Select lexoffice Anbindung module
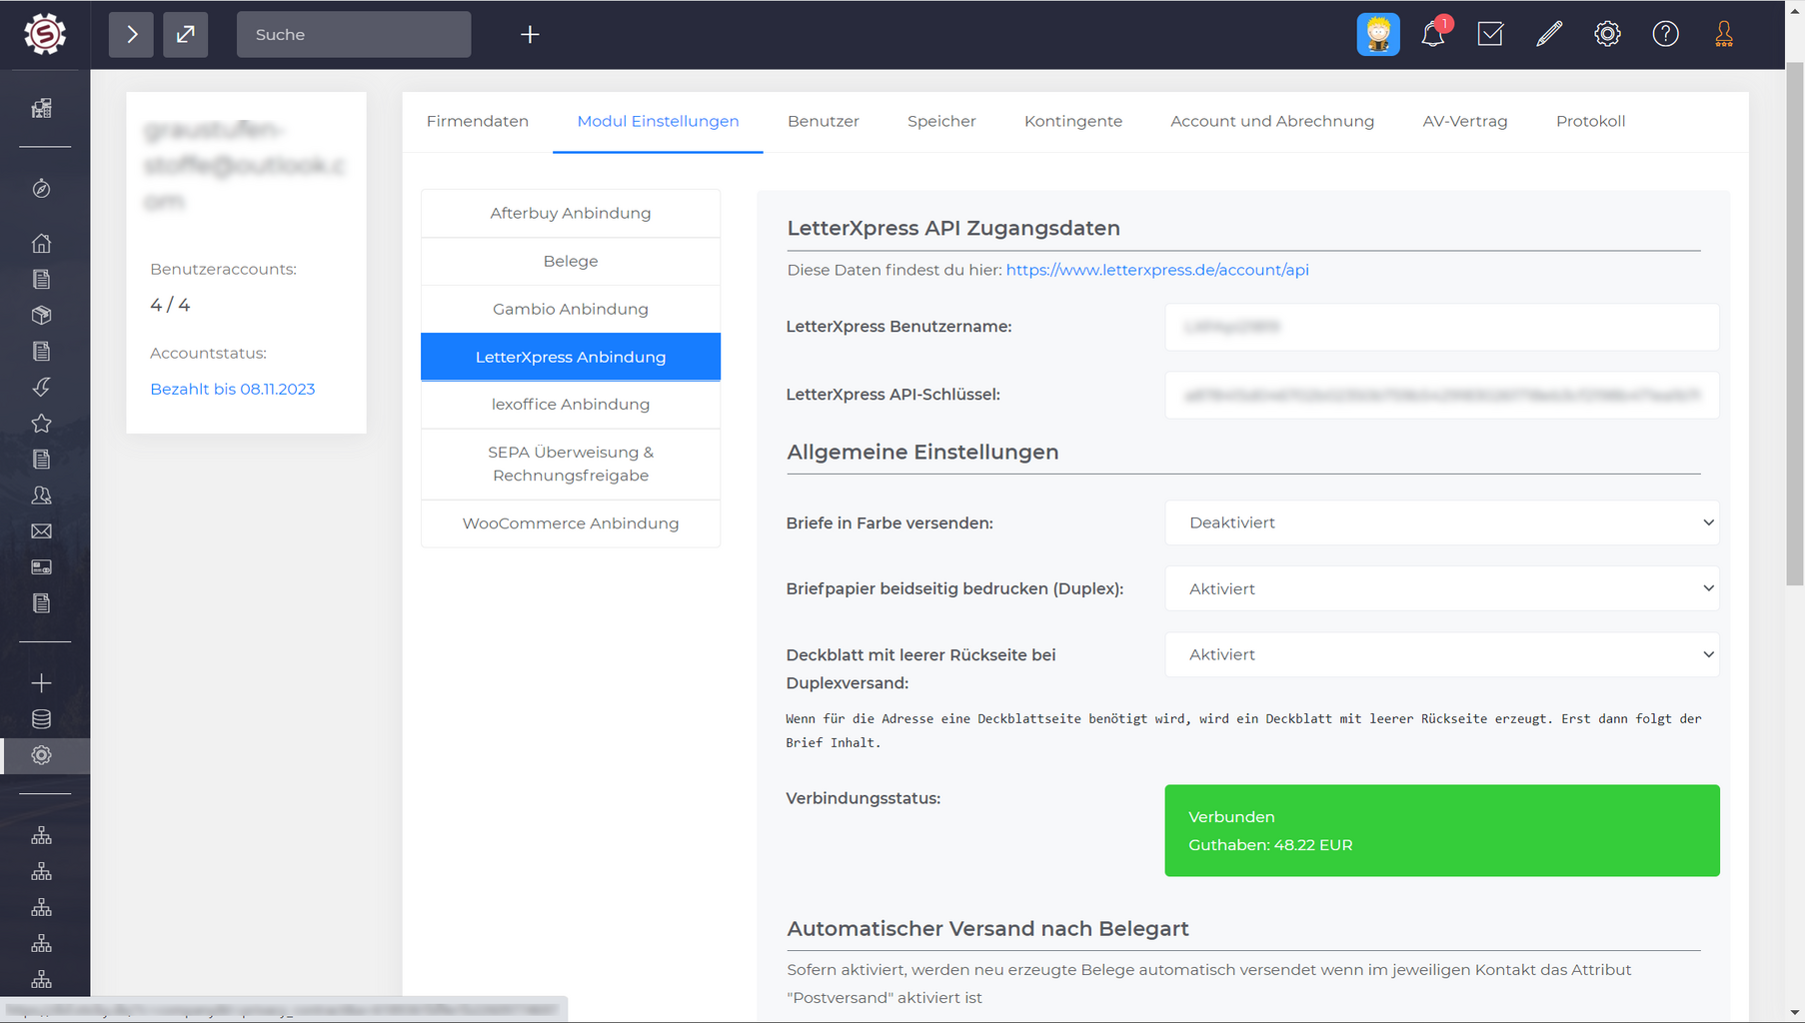Image resolution: width=1805 pixels, height=1023 pixels. click(x=570, y=405)
